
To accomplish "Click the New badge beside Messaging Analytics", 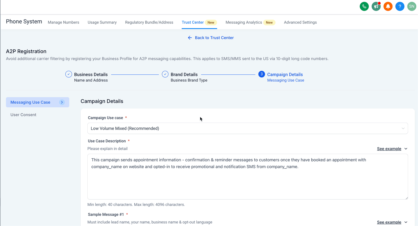I will coord(269,22).
